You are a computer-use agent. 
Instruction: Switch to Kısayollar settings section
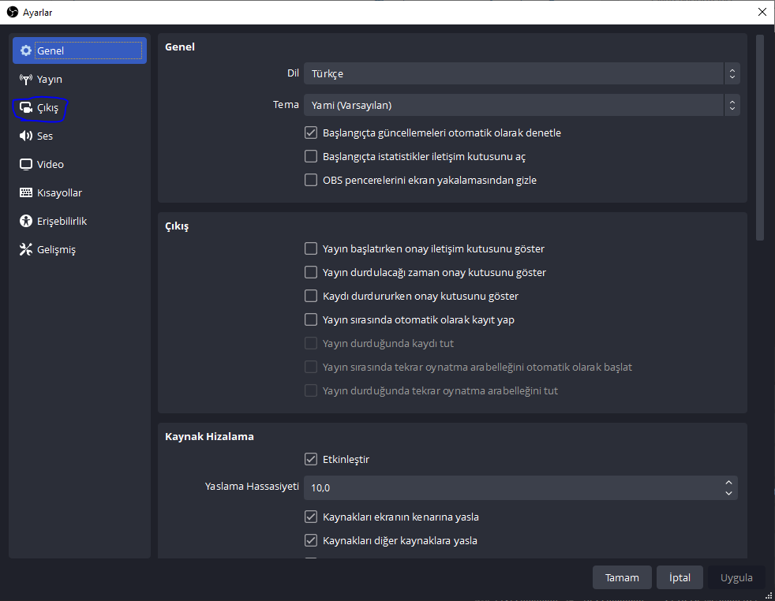[59, 192]
